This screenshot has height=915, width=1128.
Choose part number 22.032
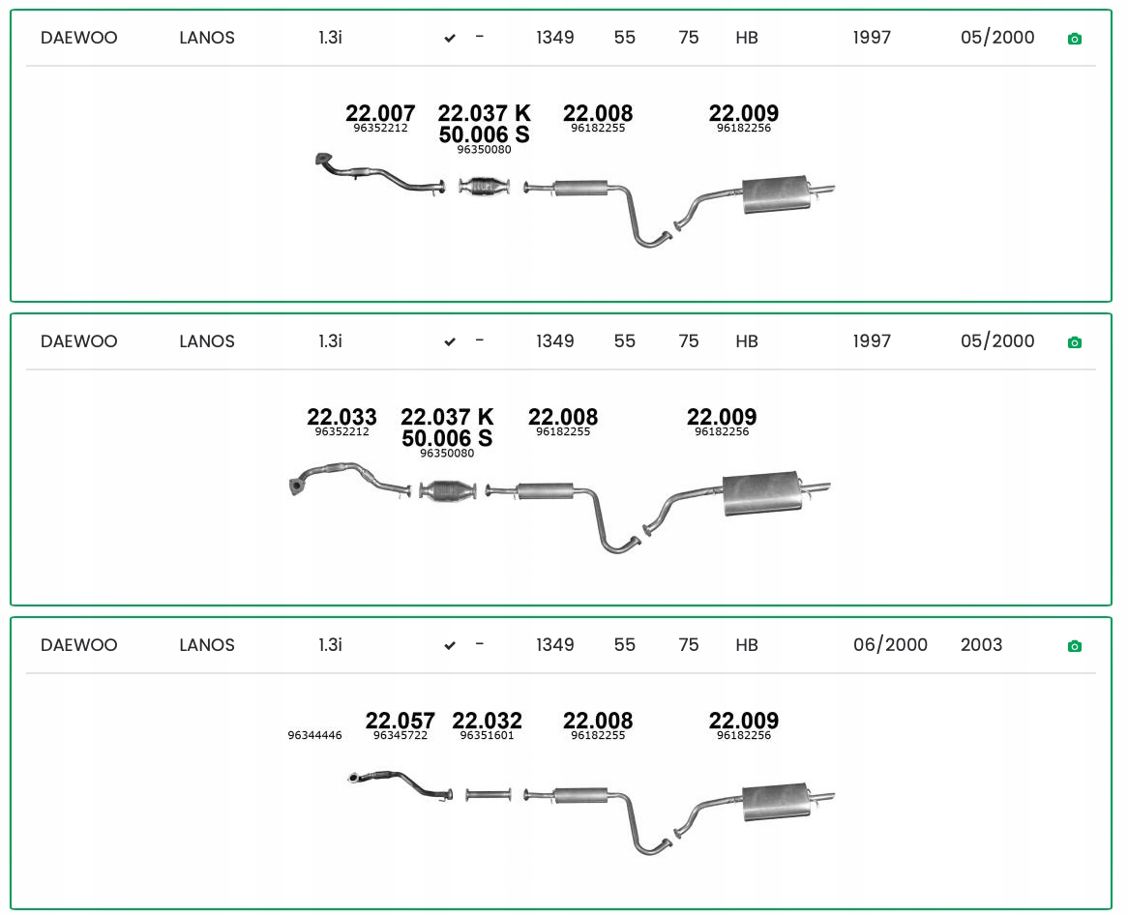[x=487, y=721]
